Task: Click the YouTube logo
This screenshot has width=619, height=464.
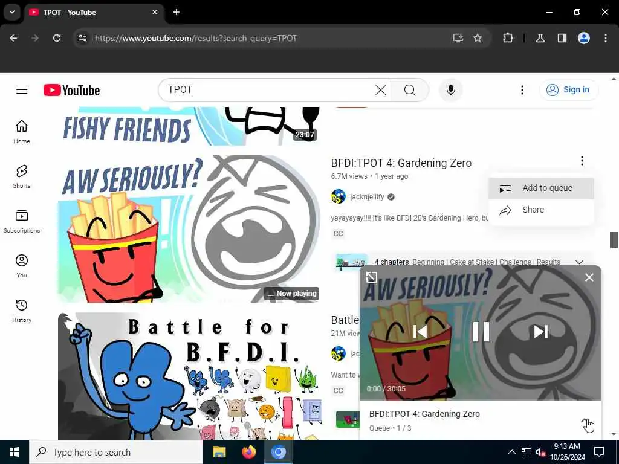Action: tap(71, 91)
